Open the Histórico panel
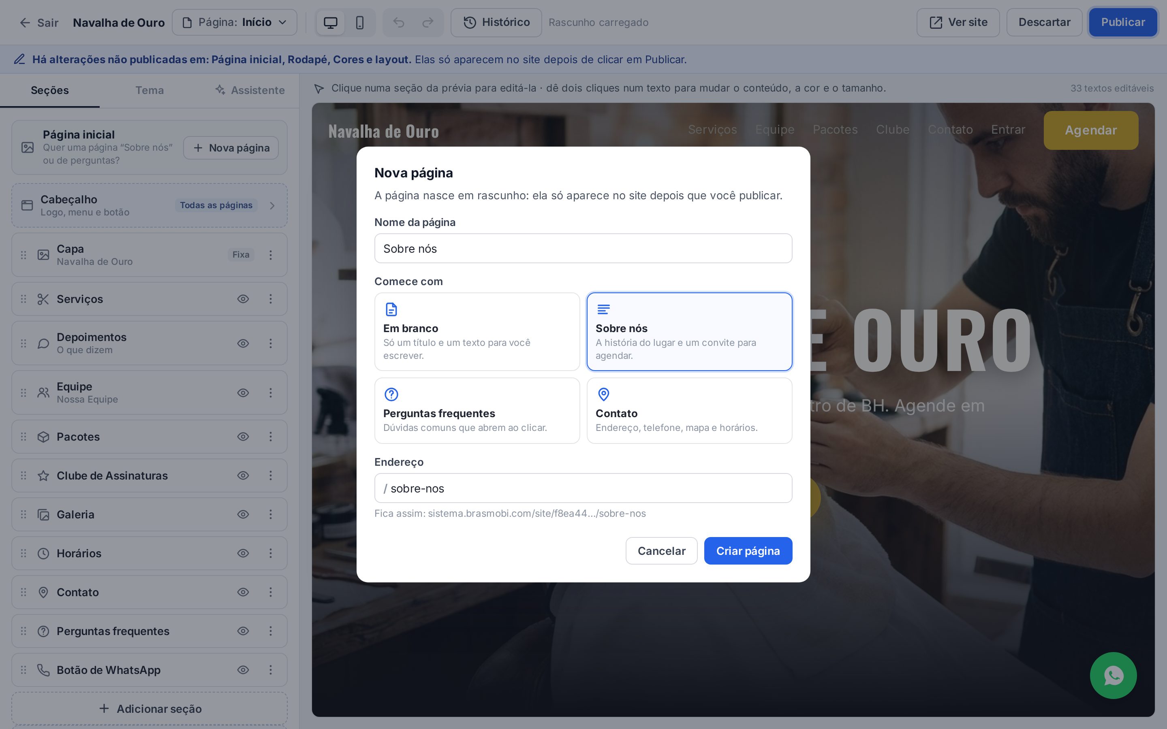 (496, 23)
